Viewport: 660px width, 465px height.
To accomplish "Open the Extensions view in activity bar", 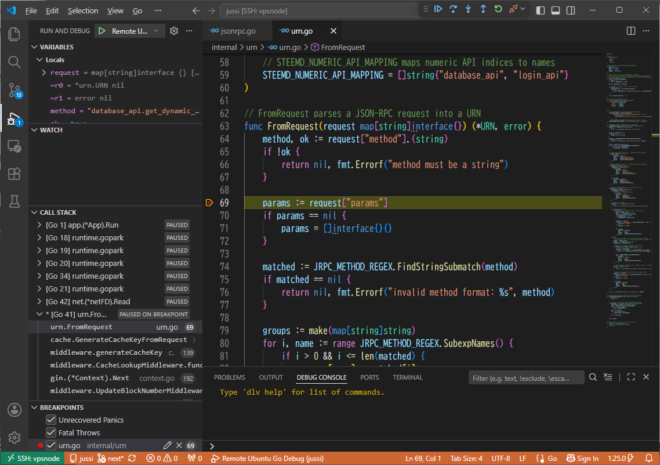I will [x=14, y=174].
